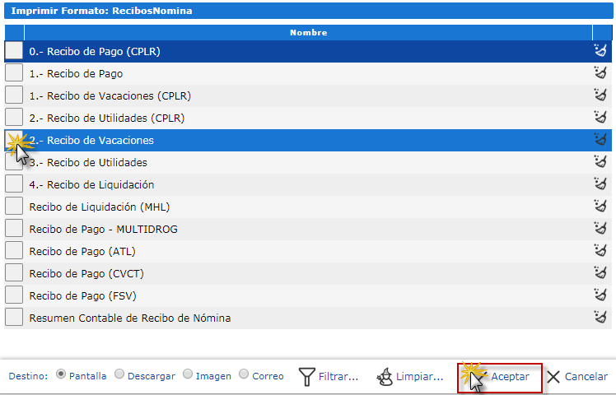Select row text Recibo de Liquidación (MHL)
616x395 pixels.
pos(100,207)
